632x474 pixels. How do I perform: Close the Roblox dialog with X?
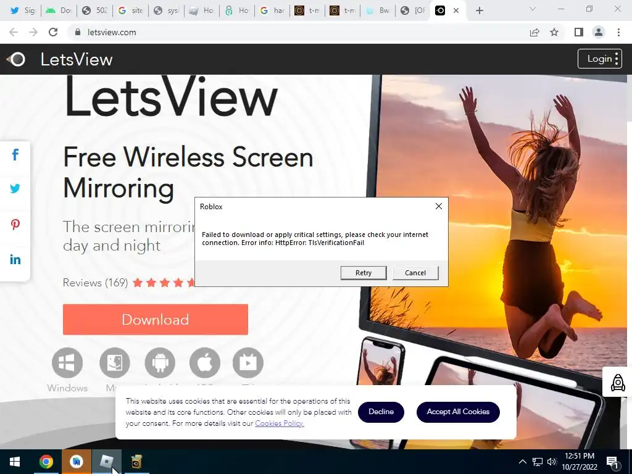tap(439, 206)
